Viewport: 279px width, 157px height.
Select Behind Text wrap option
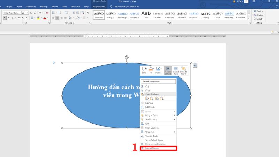[175, 70]
